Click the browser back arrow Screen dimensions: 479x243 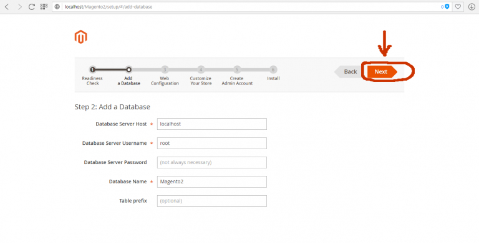[7, 7]
